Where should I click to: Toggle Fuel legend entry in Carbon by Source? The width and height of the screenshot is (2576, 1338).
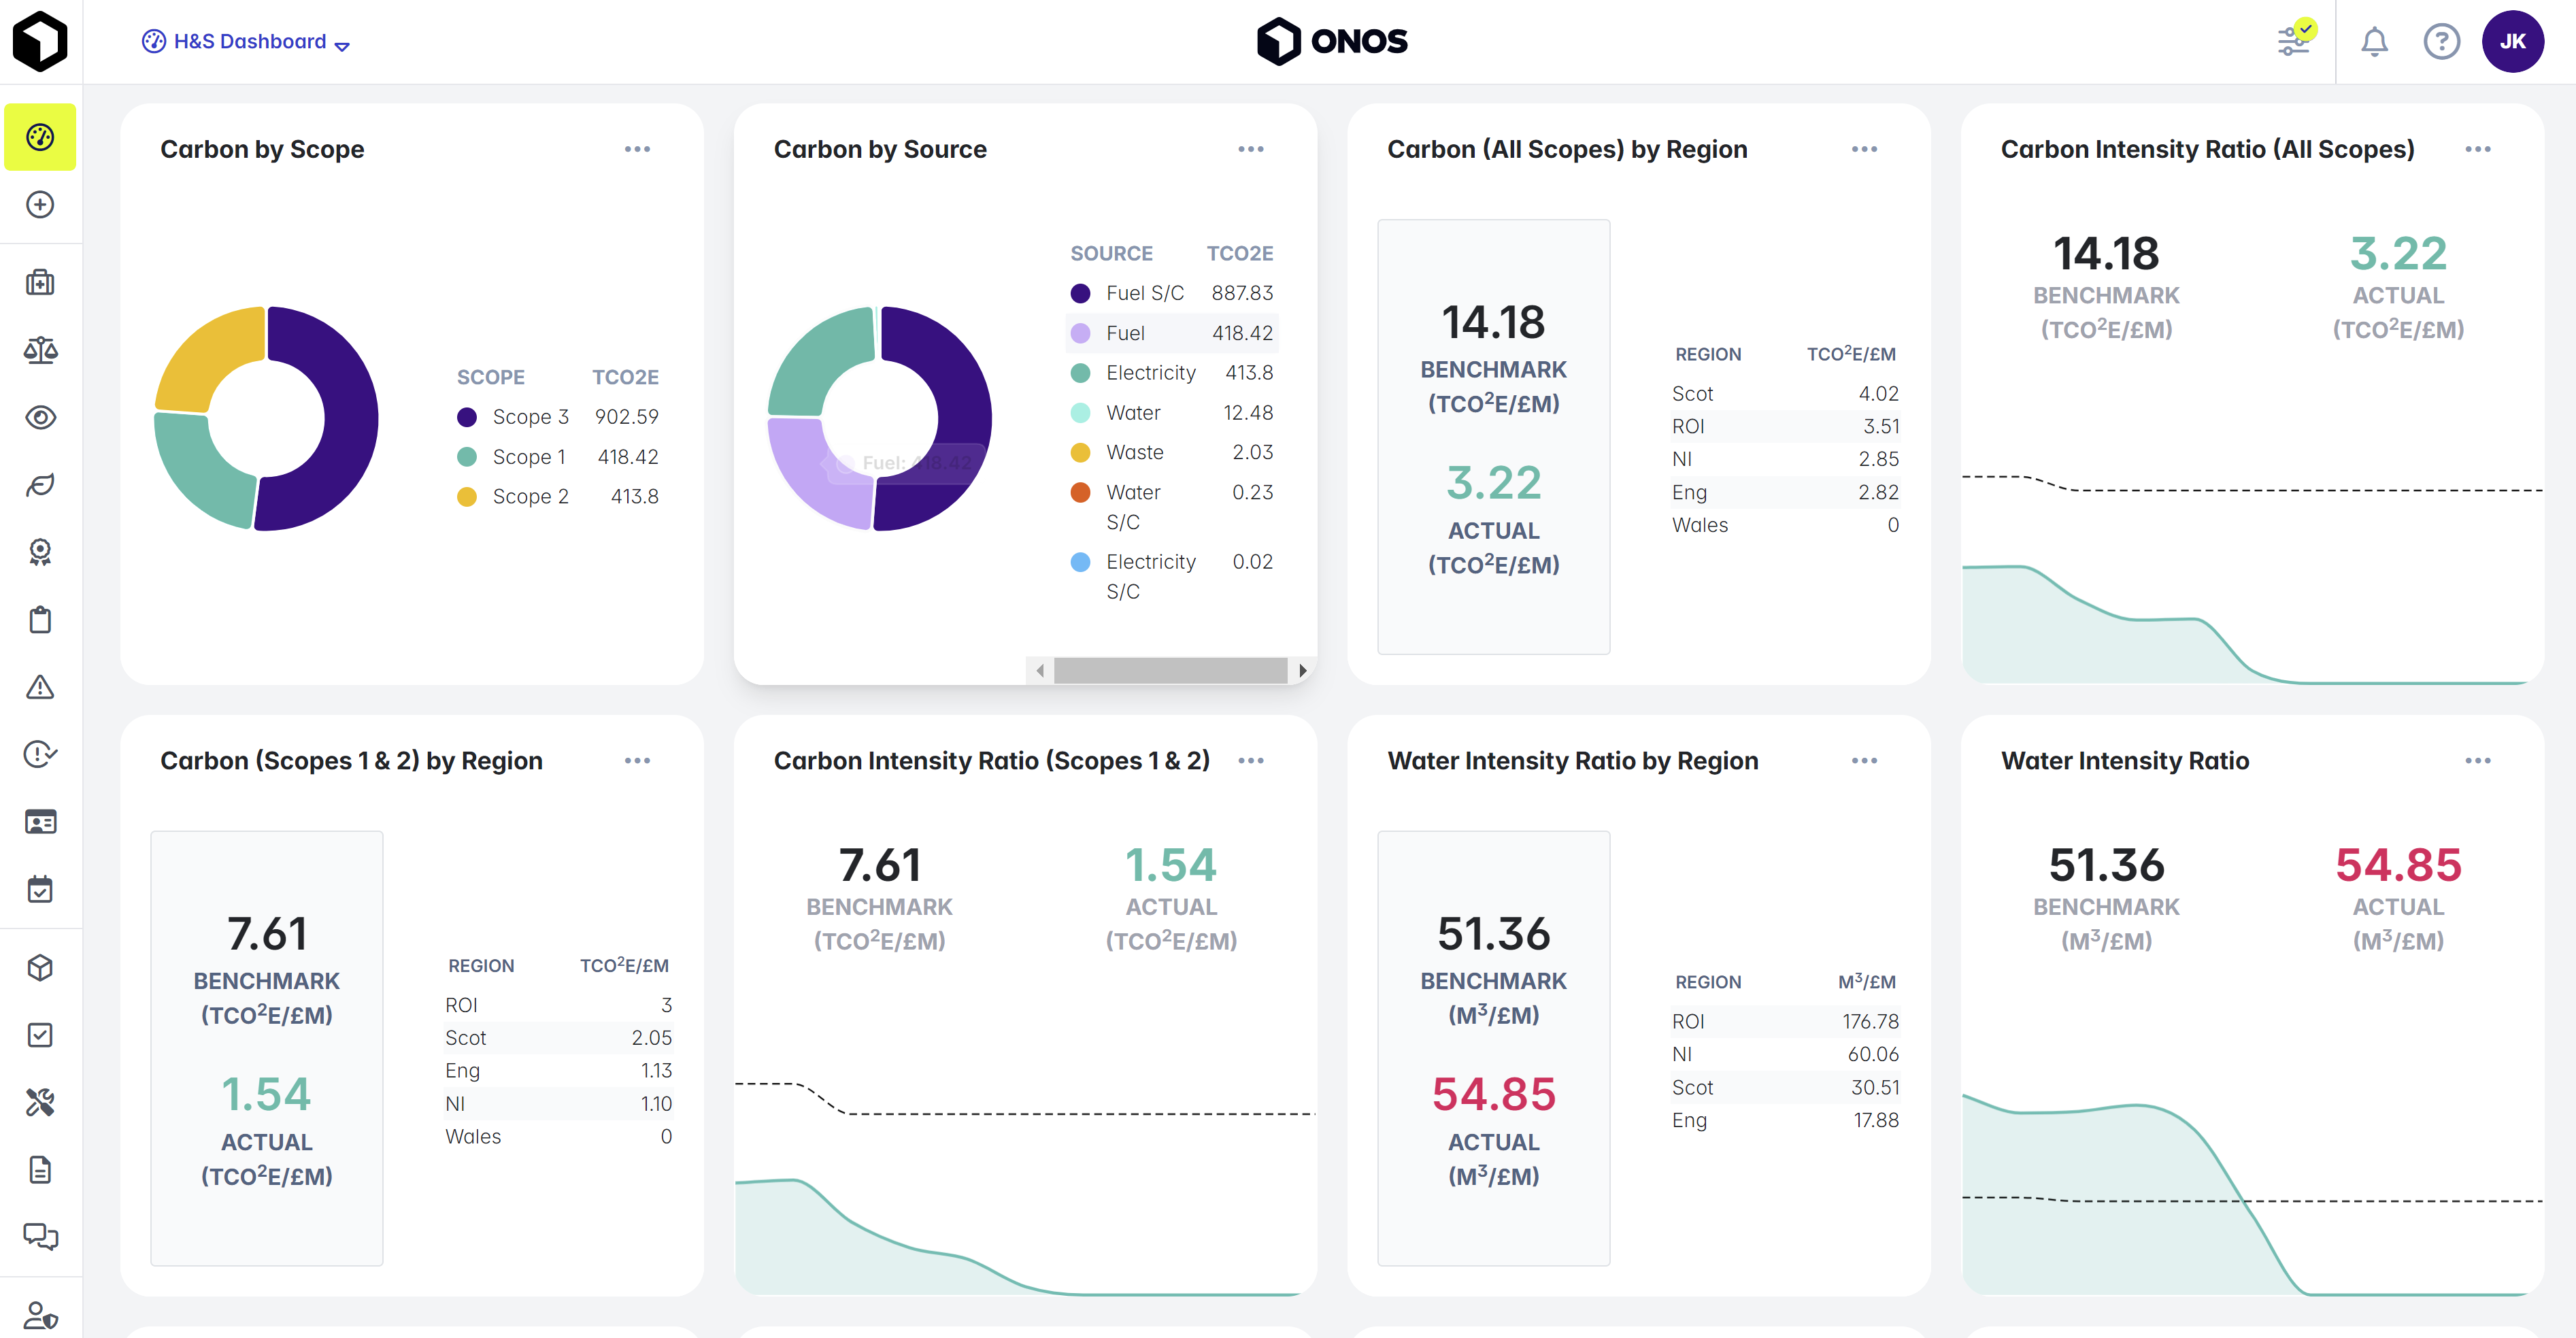[1172, 333]
